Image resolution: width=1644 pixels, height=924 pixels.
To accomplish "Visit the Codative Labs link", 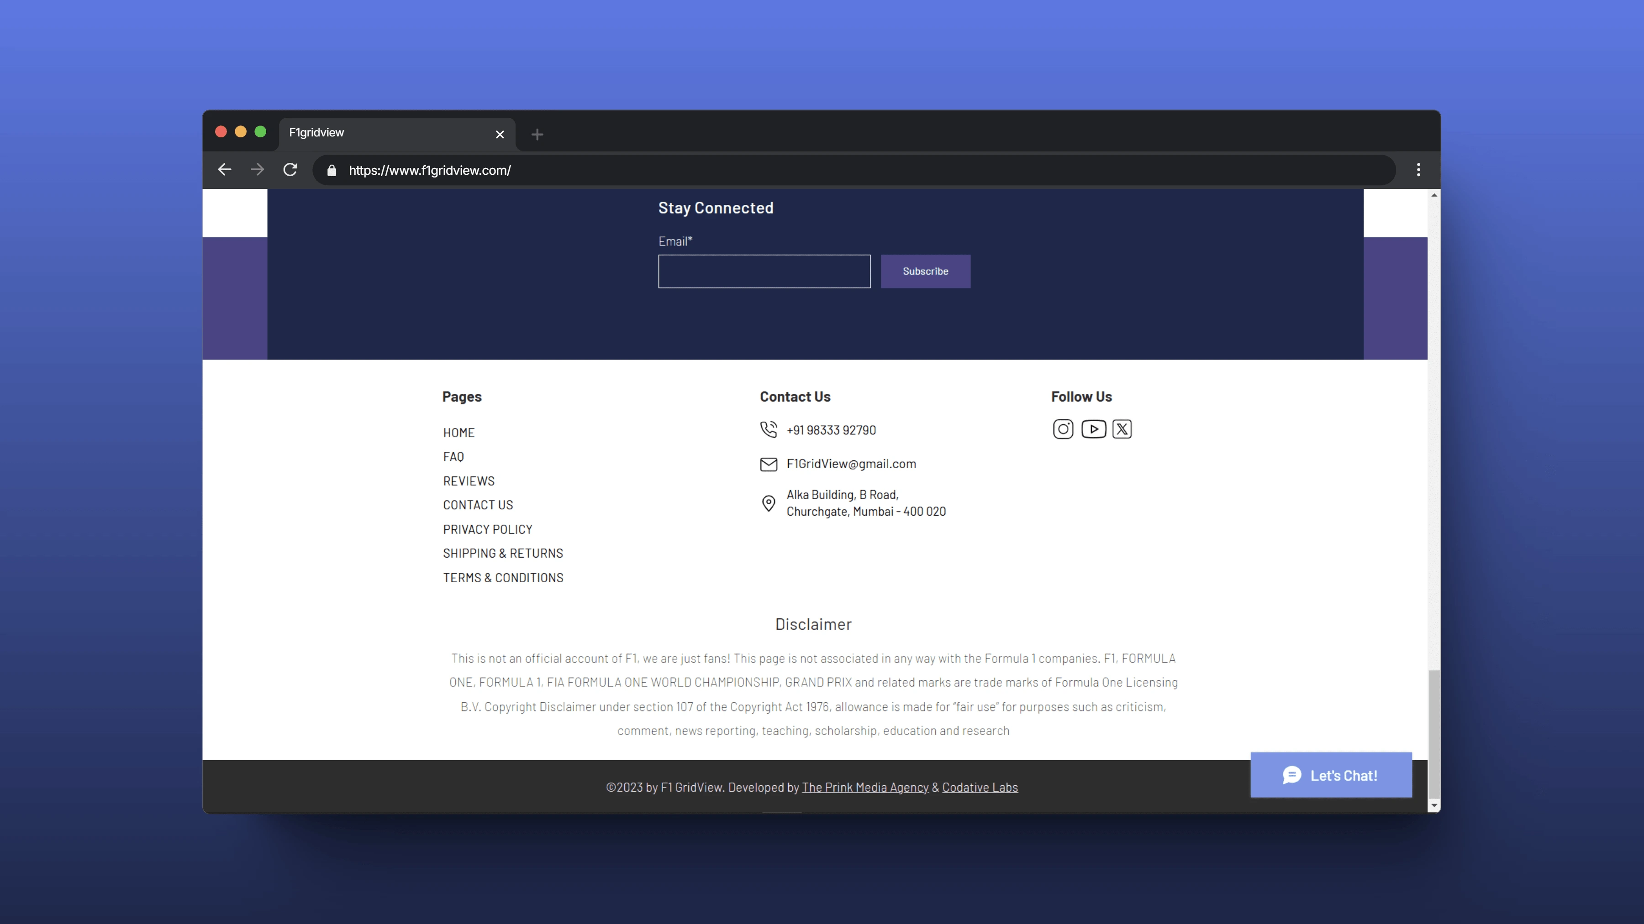I will 980,788.
